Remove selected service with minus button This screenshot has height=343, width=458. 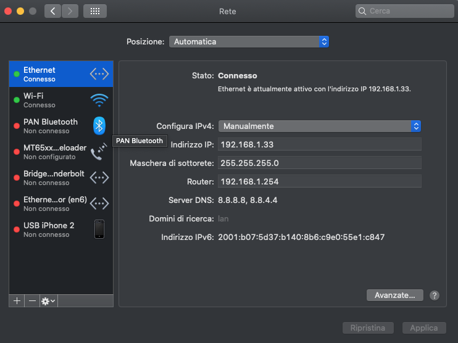point(32,300)
